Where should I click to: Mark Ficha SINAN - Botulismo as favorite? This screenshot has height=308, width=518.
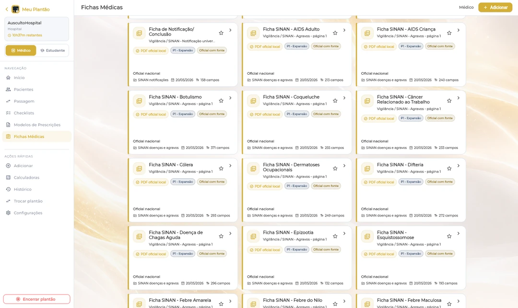pyautogui.click(x=221, y=101)
